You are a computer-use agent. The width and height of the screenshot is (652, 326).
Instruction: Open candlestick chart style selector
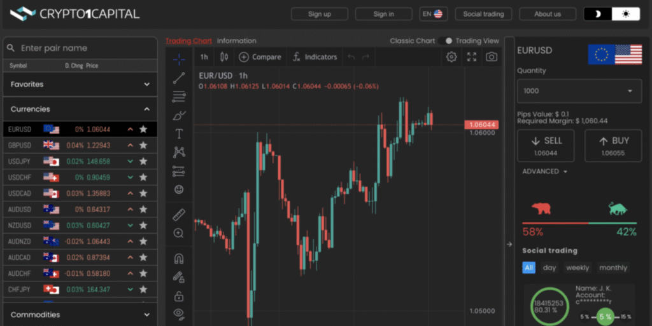pos(224,57)
